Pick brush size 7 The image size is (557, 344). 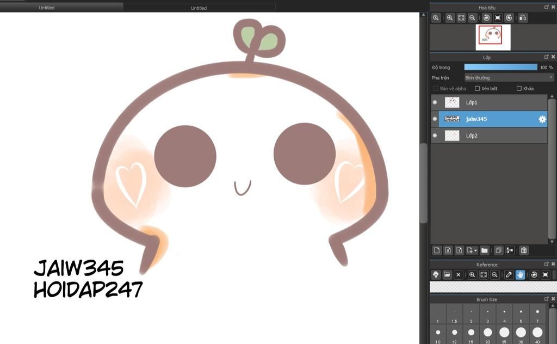point(537,314)
